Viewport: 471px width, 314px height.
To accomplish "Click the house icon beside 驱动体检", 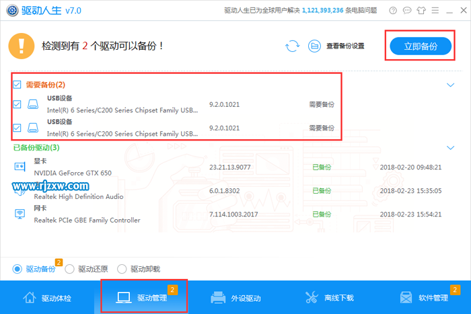I will coord(30,297).
